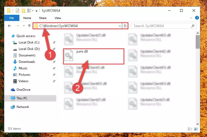
Task: Go up one folder level
Action: (29, 26)
